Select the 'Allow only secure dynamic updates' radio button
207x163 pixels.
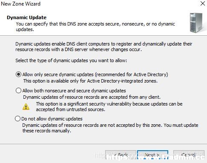click(x=18, y=74)
